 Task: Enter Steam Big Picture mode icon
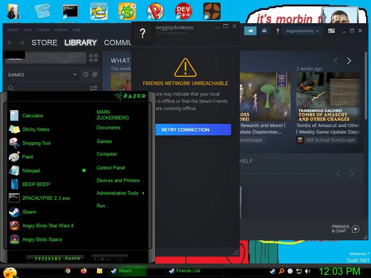[x=331, y=31]
